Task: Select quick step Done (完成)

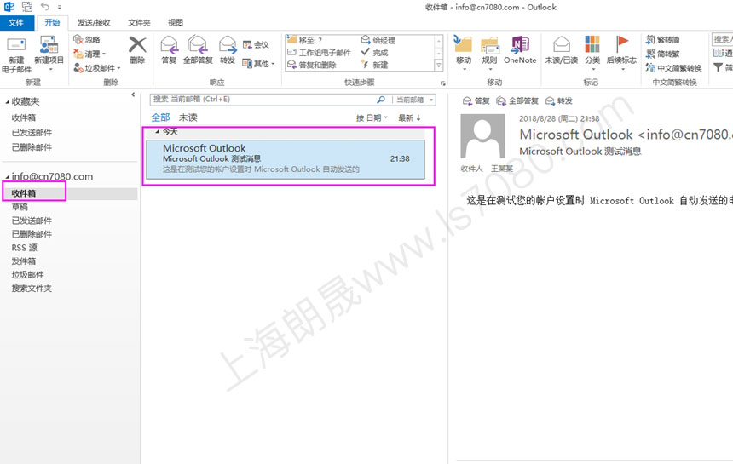Action: coord(374,52)
